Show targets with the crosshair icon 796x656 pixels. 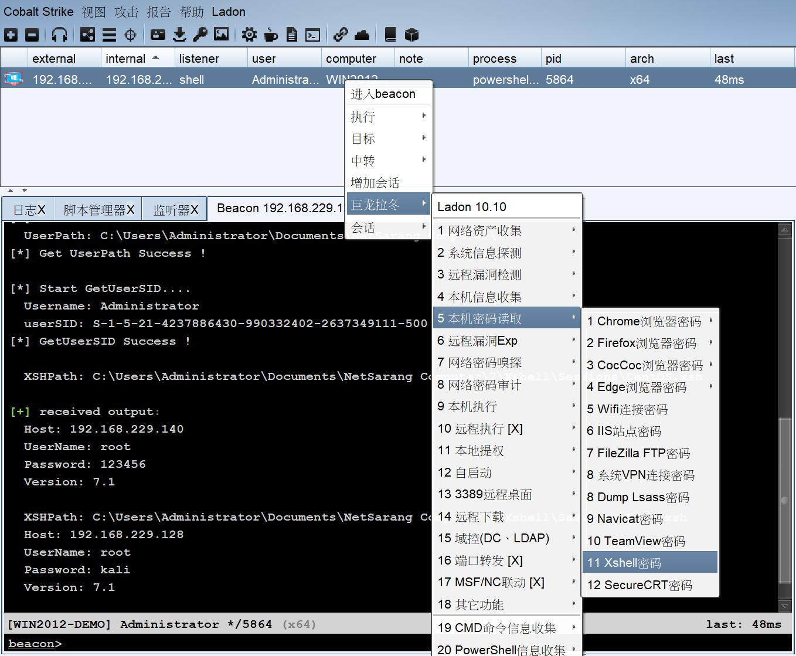click(x=130, y=35)
